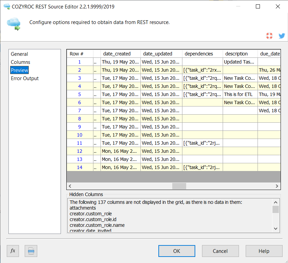
Task: Click the fx expressions editor icon
Action: (13, 251)
